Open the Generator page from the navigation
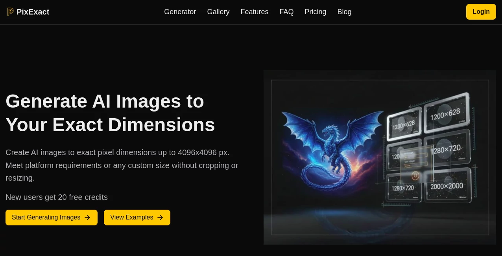 [180, 12]
